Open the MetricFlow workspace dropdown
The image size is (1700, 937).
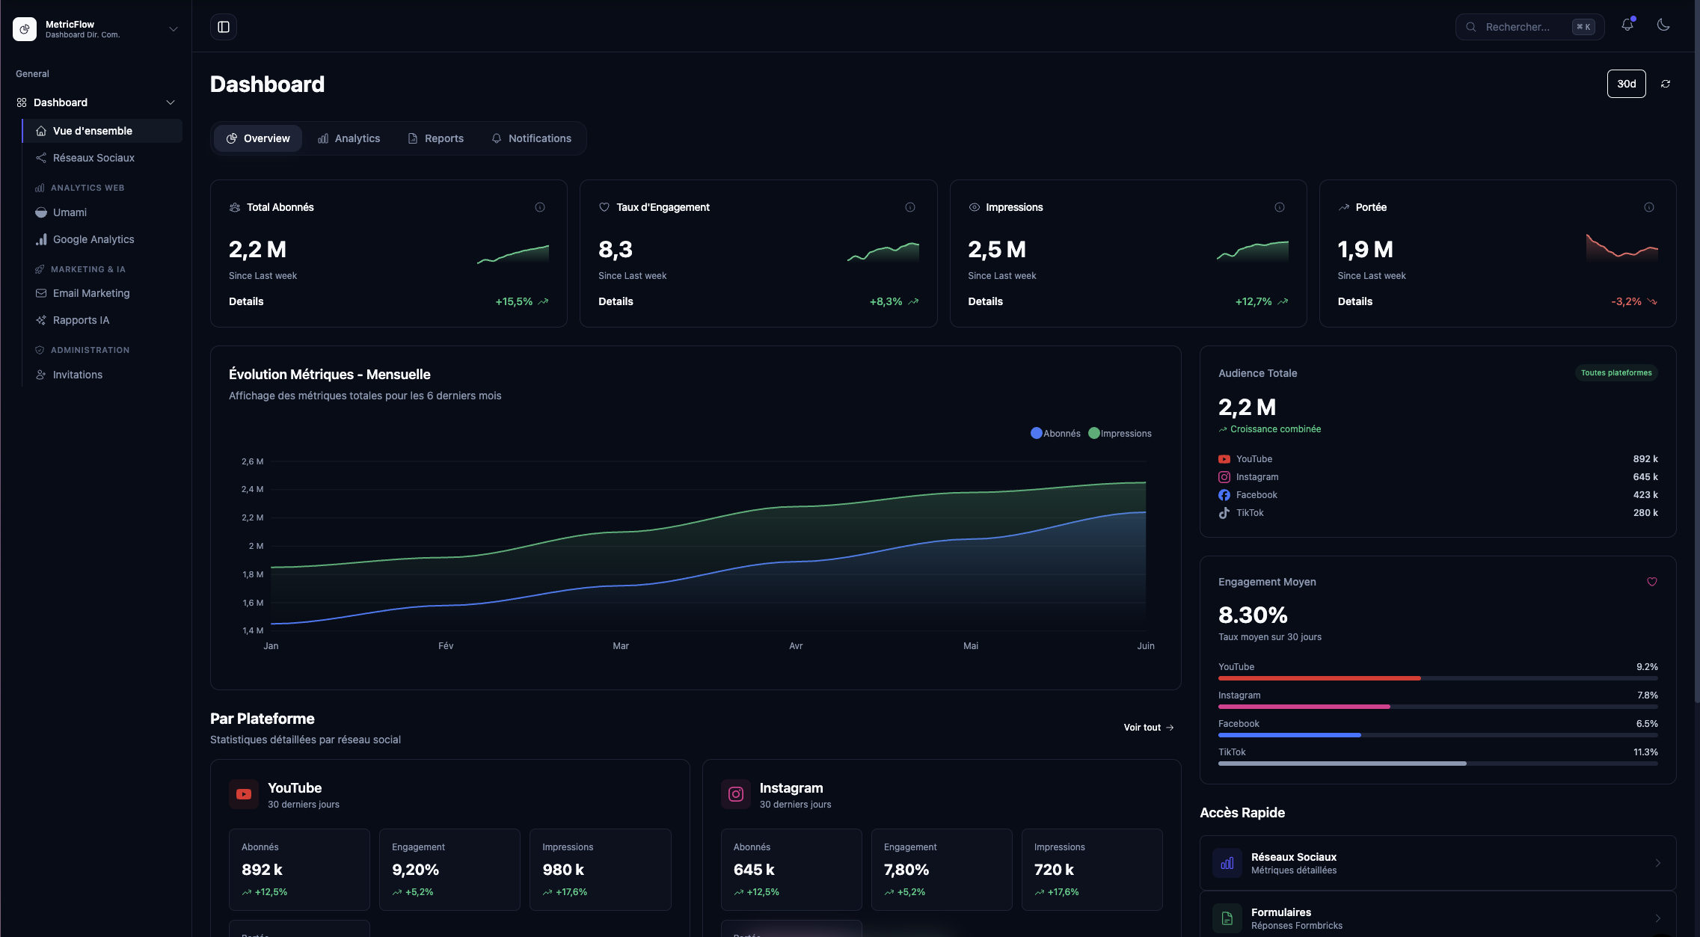pos(174,29)
